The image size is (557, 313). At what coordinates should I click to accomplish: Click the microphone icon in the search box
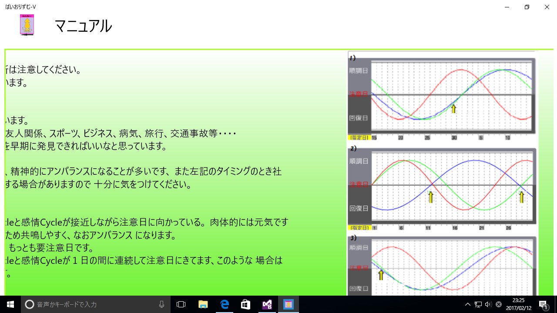(161, 304)
